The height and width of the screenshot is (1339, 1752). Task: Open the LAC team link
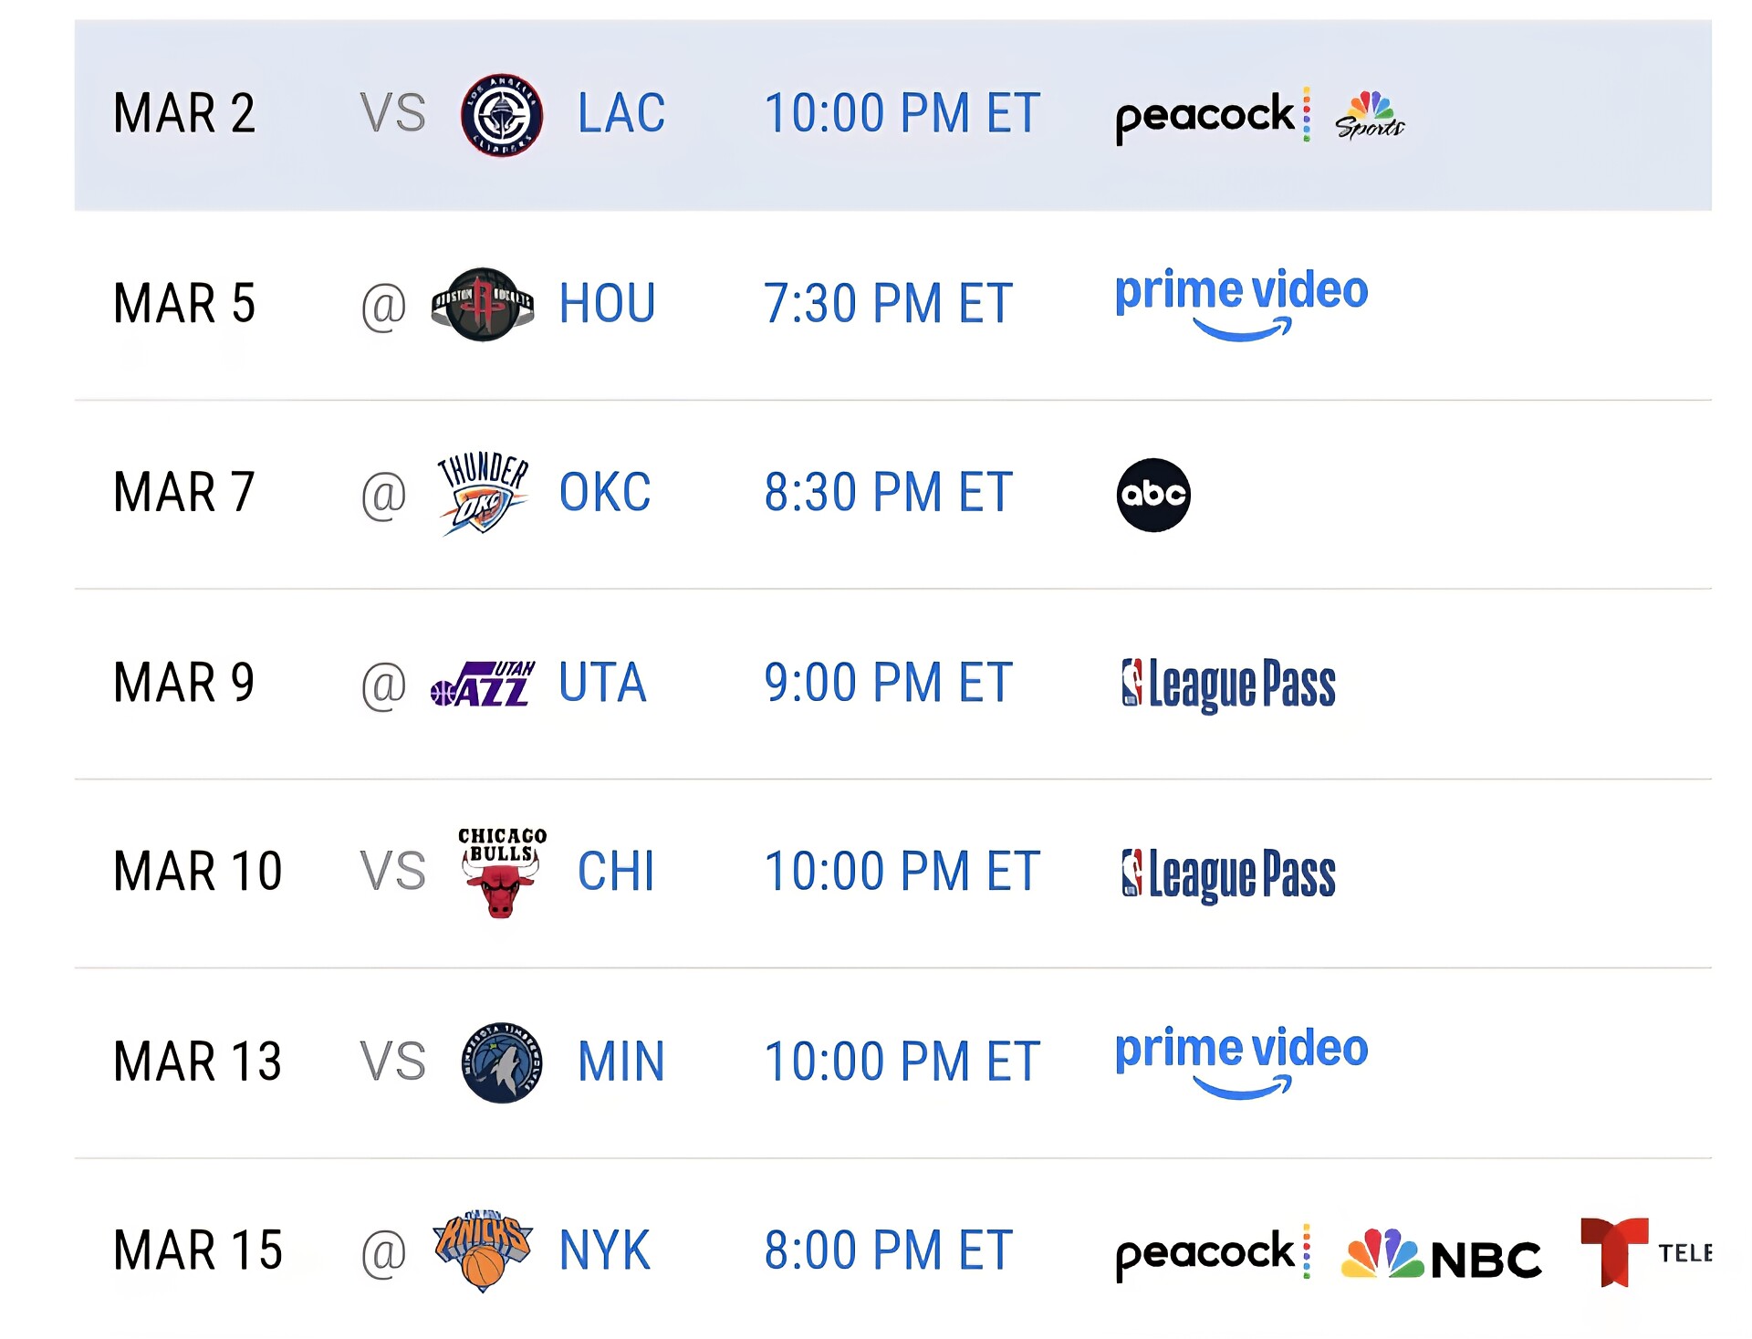tap(621, 114)
